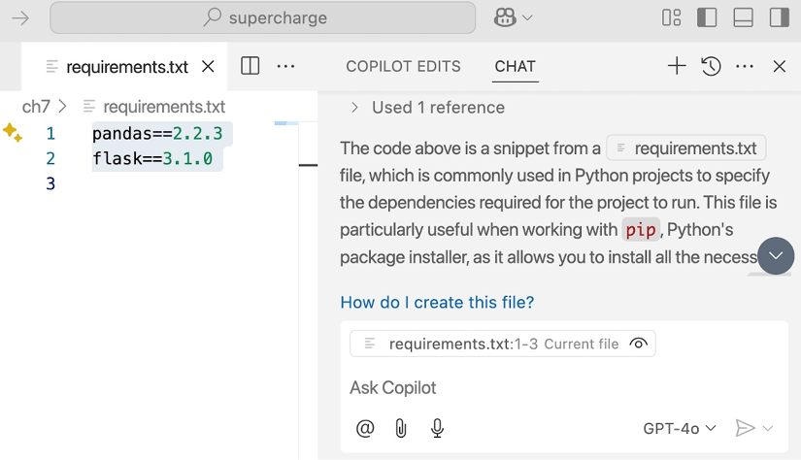Show chat history clock icon
This screenshot has width=801, height=460.
point(711,66)
